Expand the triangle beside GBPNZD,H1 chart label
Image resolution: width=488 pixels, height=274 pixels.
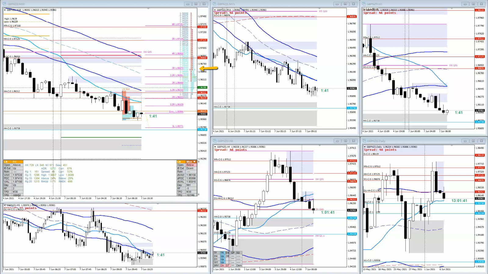[x=364, y=10]
